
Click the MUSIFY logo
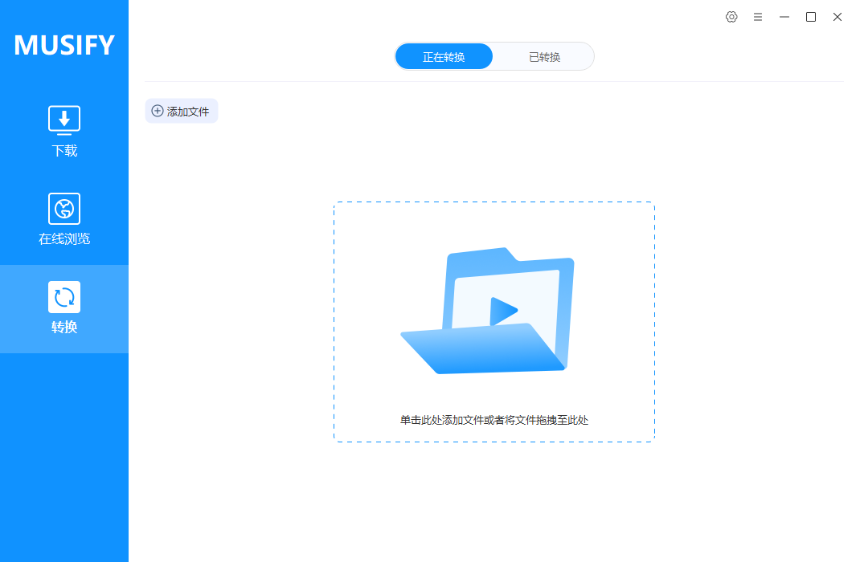tap(63, 45)
